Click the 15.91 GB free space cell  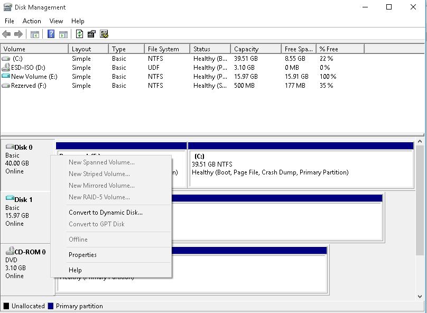tap(296, 77)
